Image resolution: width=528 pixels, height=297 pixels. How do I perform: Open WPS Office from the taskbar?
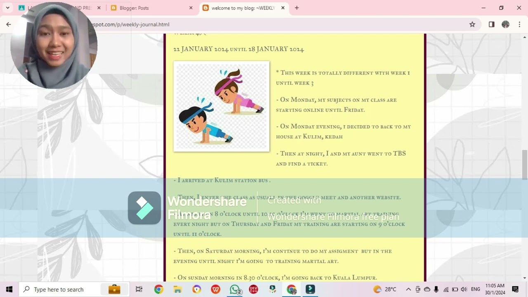point(215,289)
